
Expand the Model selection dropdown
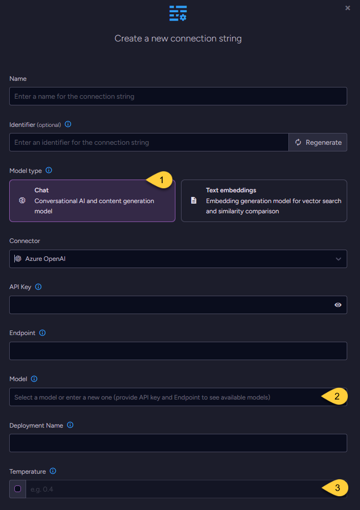(178, 396)
